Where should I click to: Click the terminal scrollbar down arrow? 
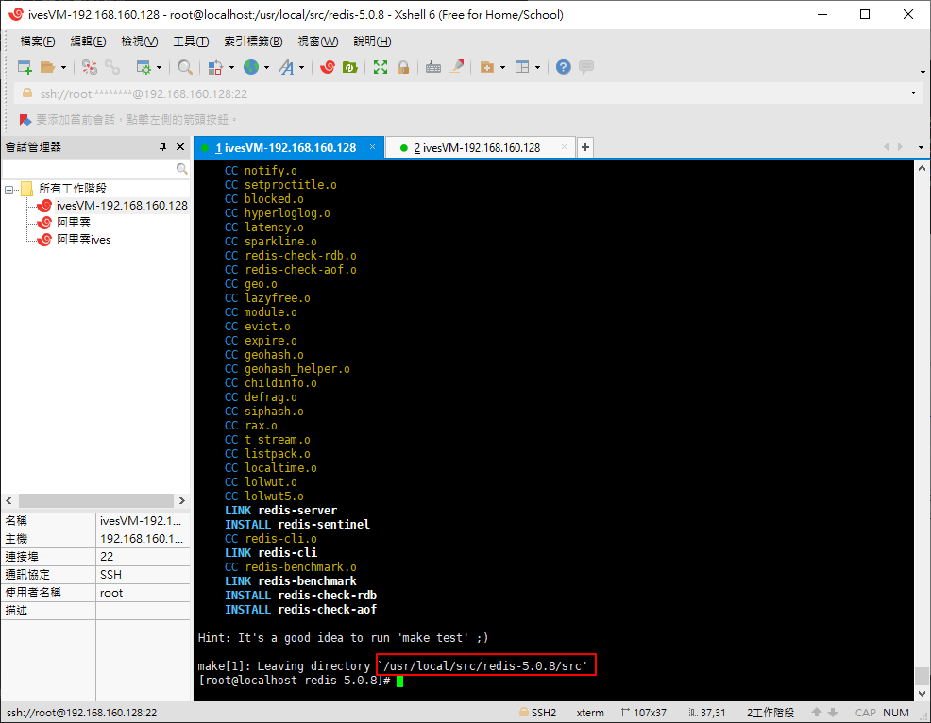tap(922, 694)
